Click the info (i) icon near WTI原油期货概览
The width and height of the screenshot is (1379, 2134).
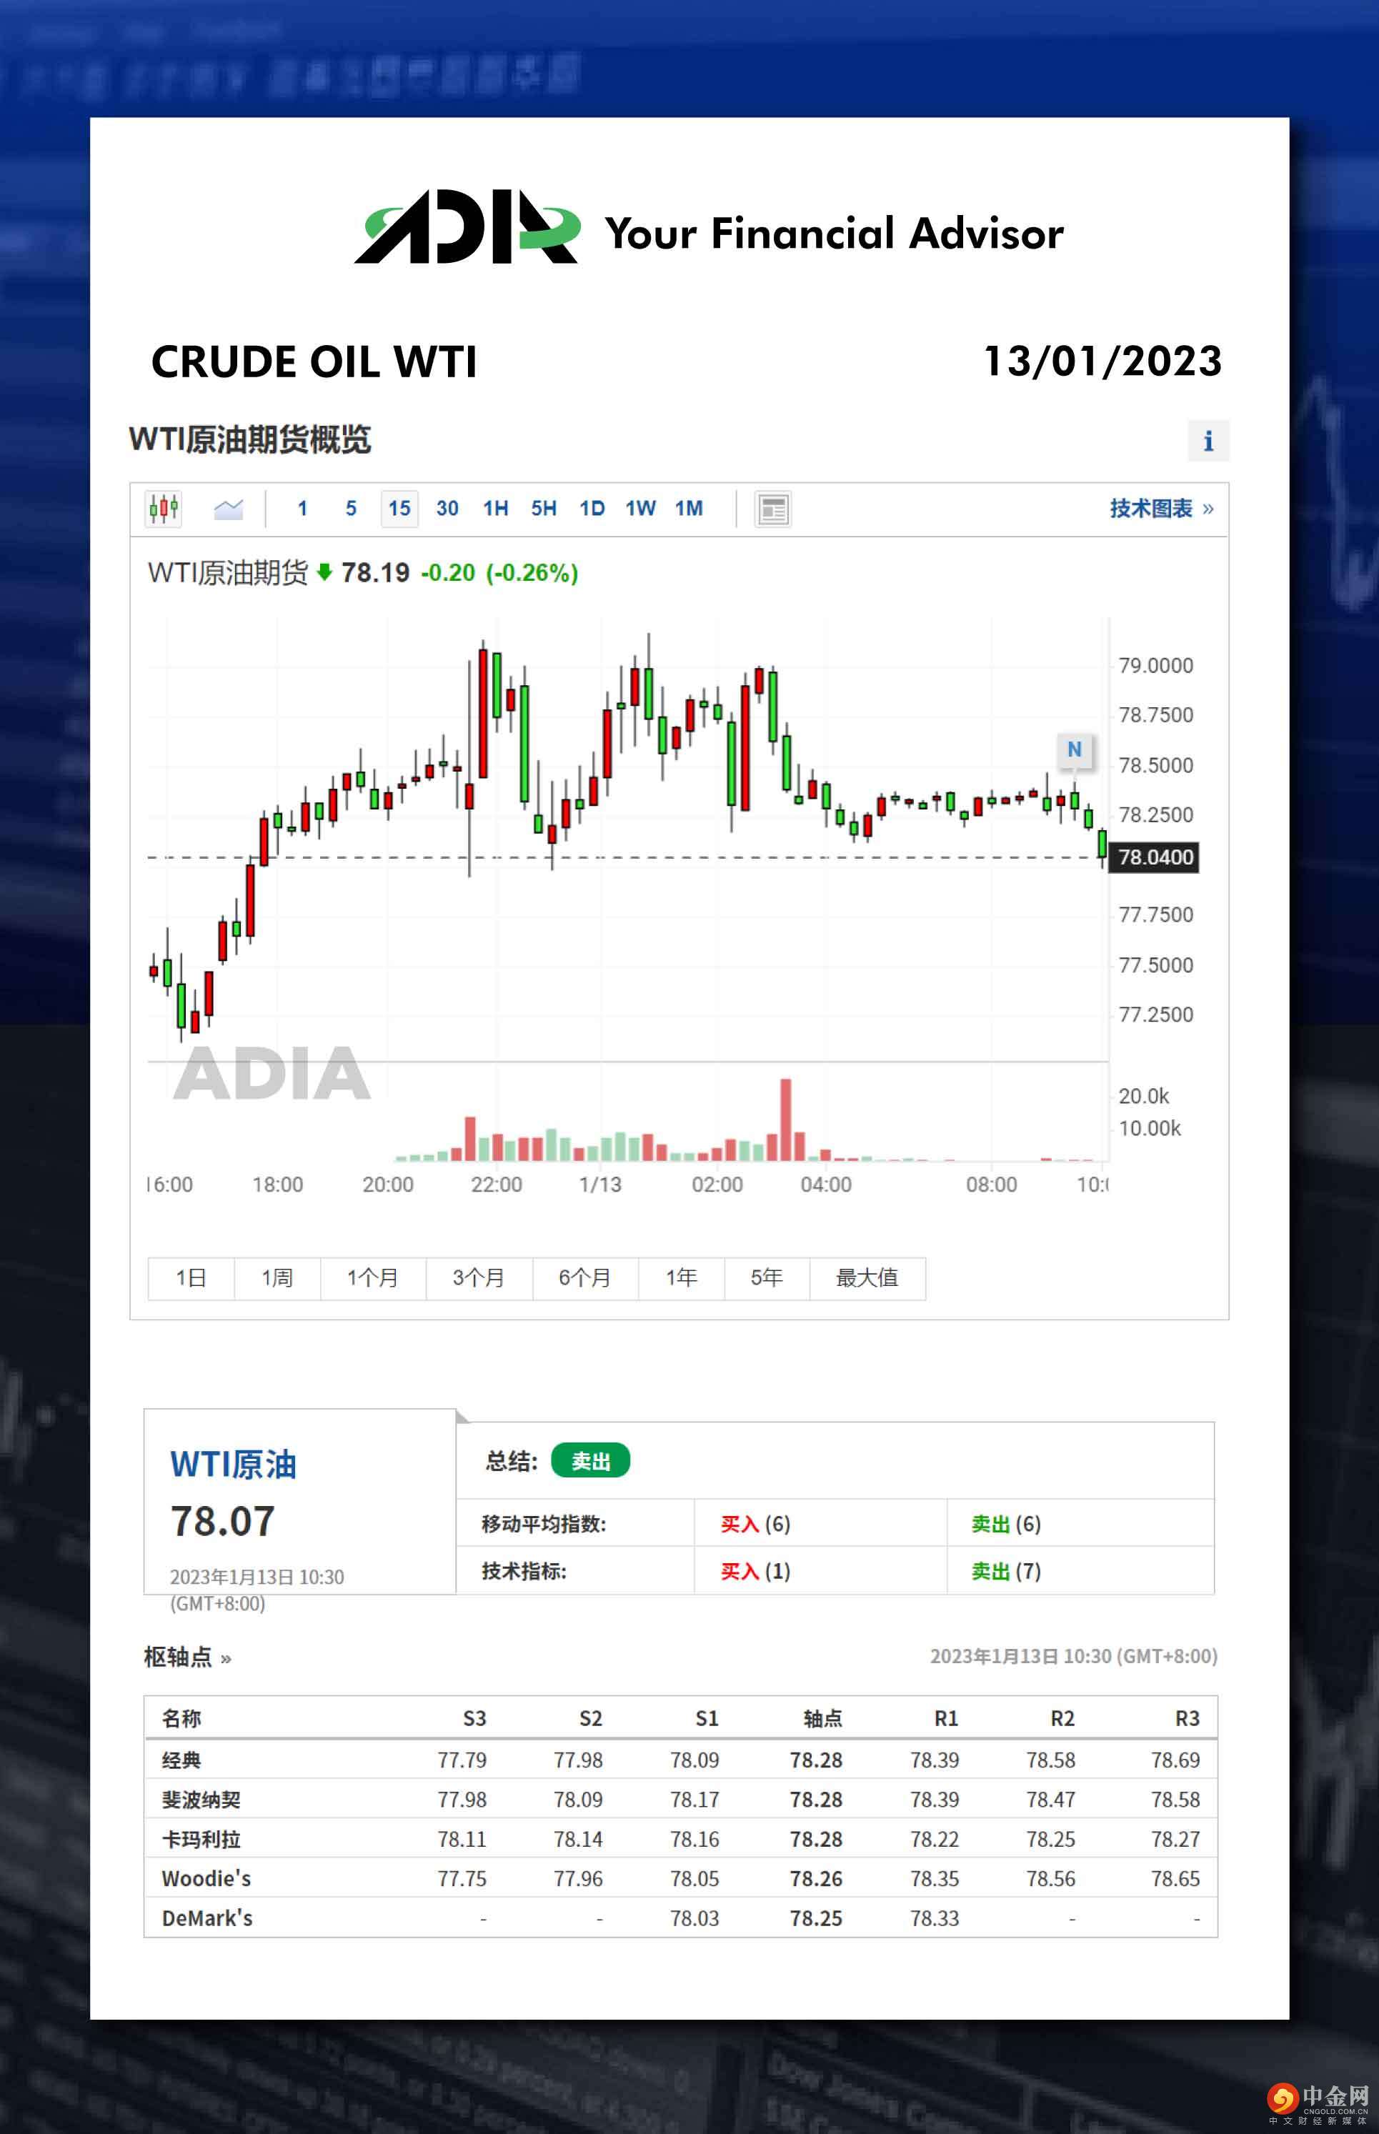click(1210, 440)
